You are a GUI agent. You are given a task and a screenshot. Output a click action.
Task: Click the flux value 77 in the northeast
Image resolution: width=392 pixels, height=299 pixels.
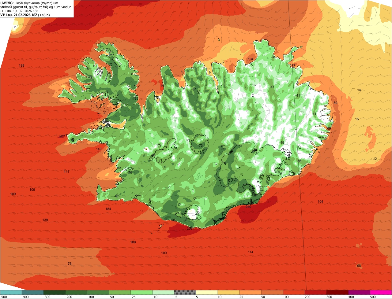click(x=293, y=66)
